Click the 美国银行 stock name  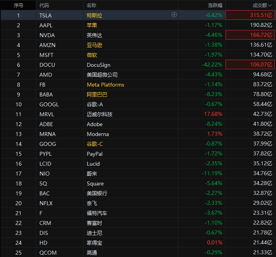[x=97, y=193]
